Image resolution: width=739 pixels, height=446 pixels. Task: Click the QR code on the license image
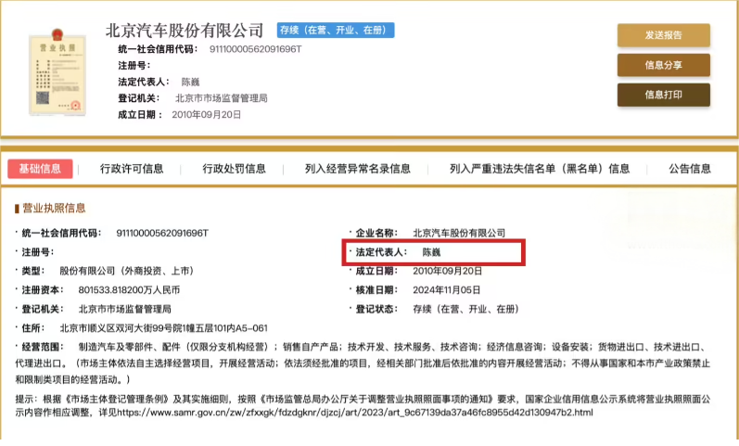pos(43,96)
